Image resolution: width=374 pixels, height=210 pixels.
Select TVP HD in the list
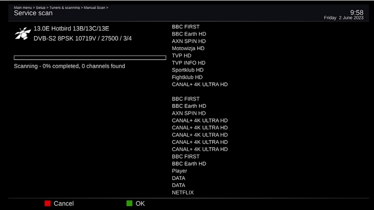(182, 56)
